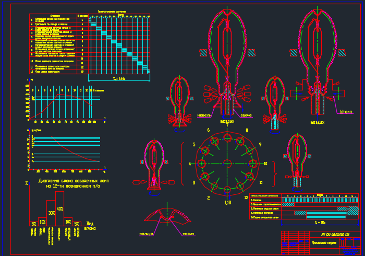The width and height of the screenshot is (365, 256).
Task: Click the 40% bar in the defect chart
Action: click(59, 208)
